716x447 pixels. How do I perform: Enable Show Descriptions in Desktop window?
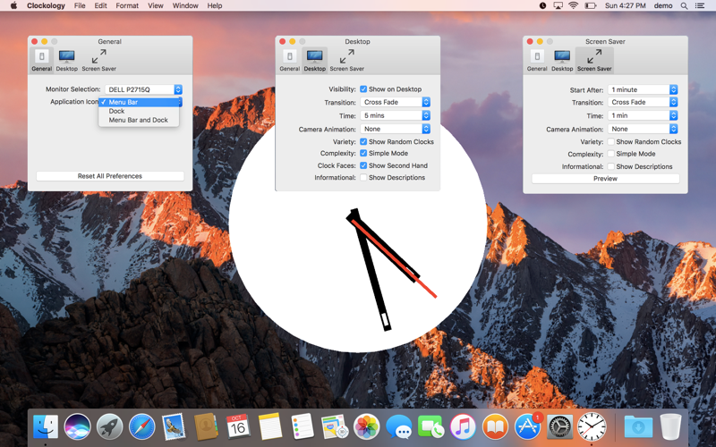pos(363,177)
